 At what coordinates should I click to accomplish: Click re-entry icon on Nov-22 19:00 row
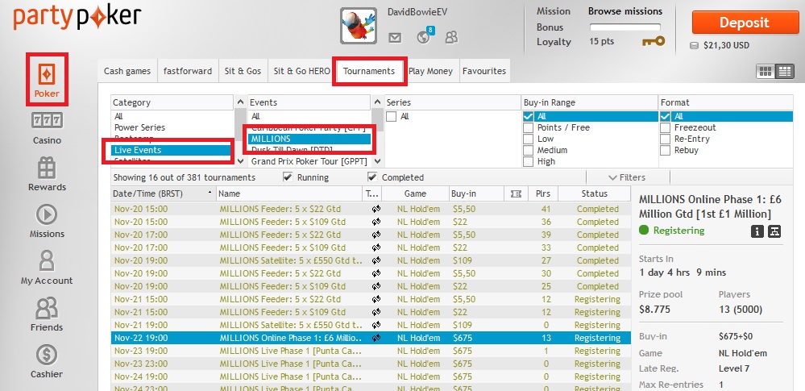coord(376,338)
